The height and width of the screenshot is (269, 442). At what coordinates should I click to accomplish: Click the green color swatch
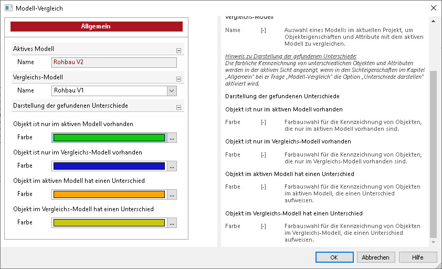(x=109, y=138)
